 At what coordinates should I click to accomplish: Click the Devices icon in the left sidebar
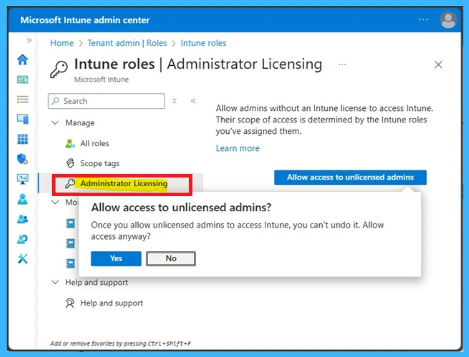[x=22, y=120]
